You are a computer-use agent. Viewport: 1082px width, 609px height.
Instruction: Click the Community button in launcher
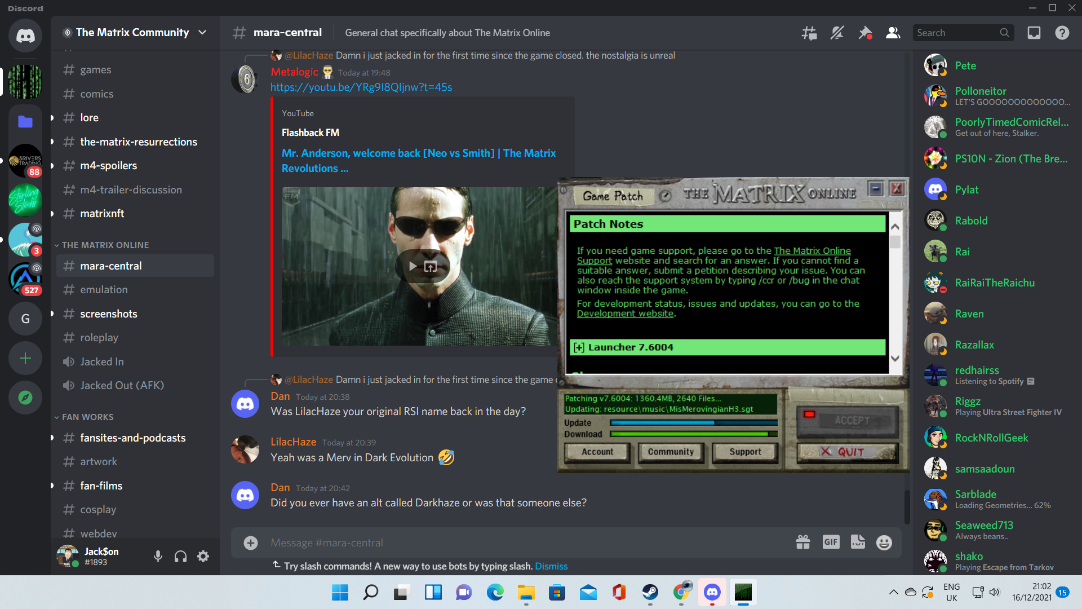(671, 452)
